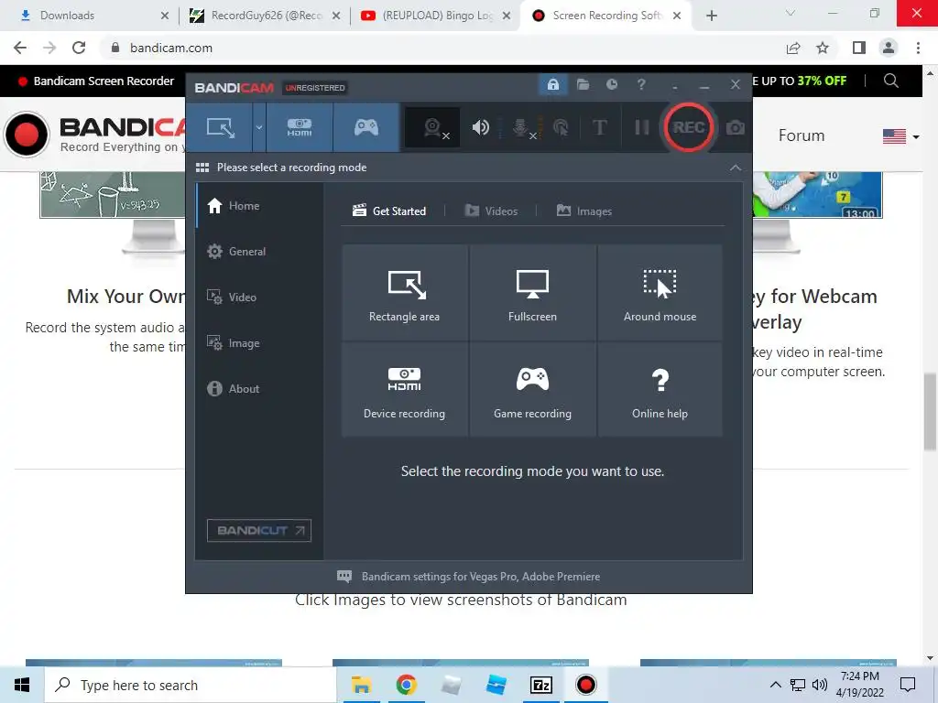
Task: Open the scheduled recording clock icon
Action: (611, 84)
